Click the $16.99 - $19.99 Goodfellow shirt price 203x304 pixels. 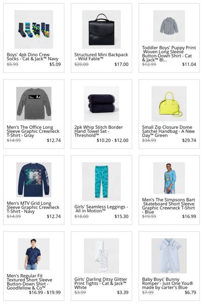[45, 292]
